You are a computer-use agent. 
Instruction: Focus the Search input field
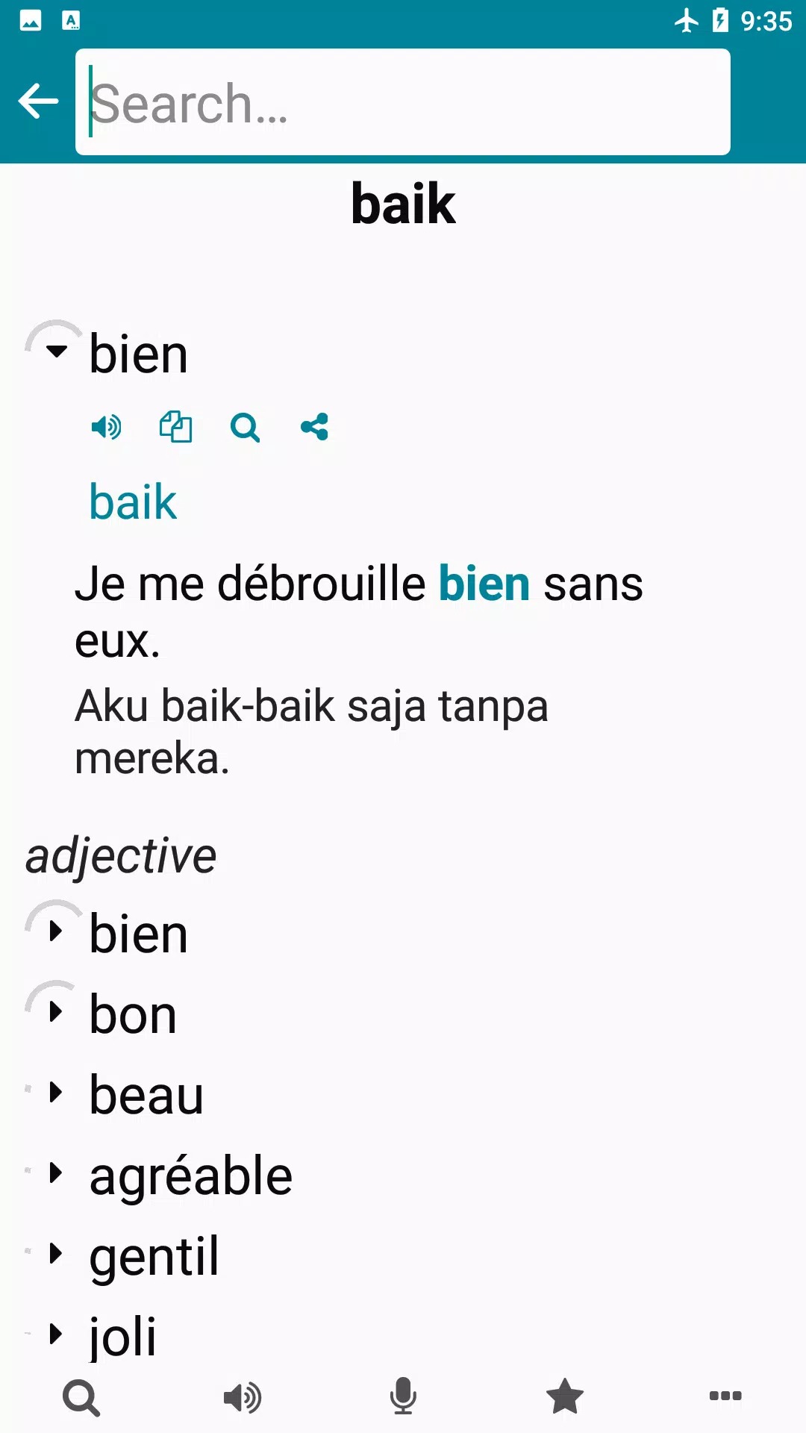click(403, 102)
